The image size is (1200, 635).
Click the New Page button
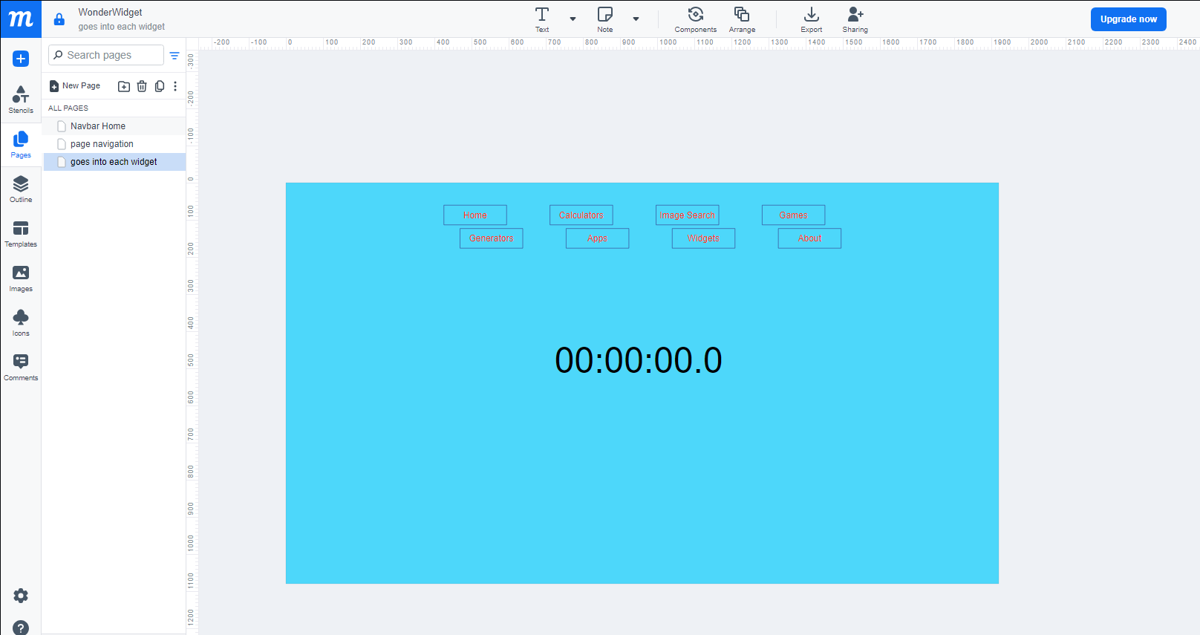(x=75, y=86)
